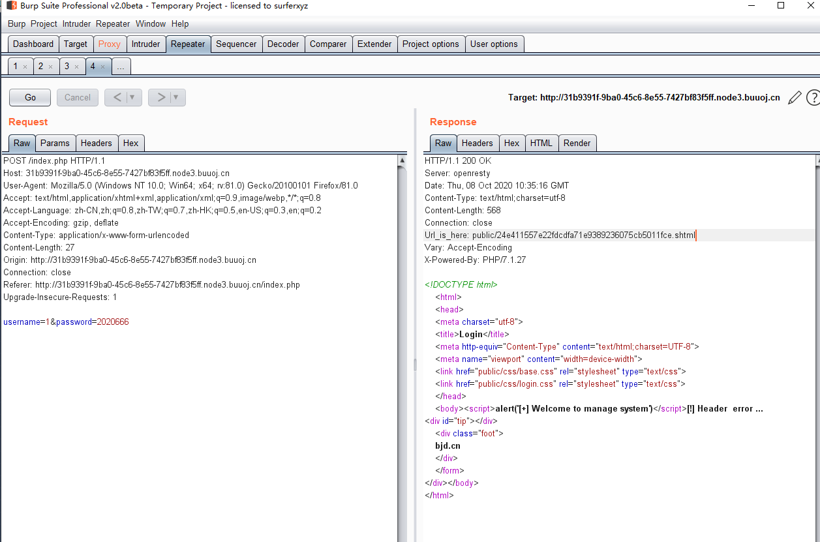
Task: Add new Repeater tab with the ellipsis tab
Action: [x=121, y=67]
